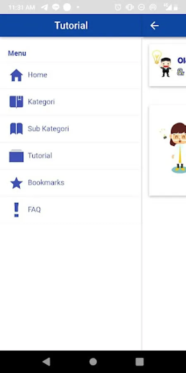Open the Bookmarks menu label
Image resolution: width=186 pixels, height=373 pixels.
tap(46, 182)
